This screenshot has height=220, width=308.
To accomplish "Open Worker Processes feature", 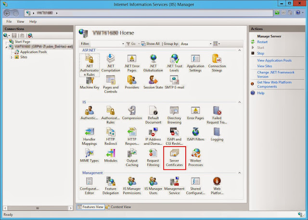I will [x=195, y=158].
